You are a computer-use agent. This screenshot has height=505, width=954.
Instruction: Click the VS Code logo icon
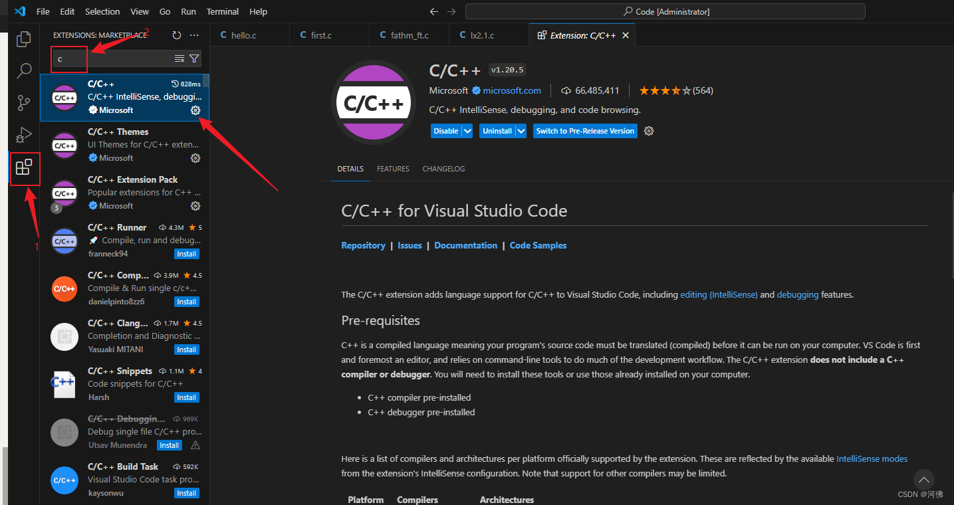[19, 11]
